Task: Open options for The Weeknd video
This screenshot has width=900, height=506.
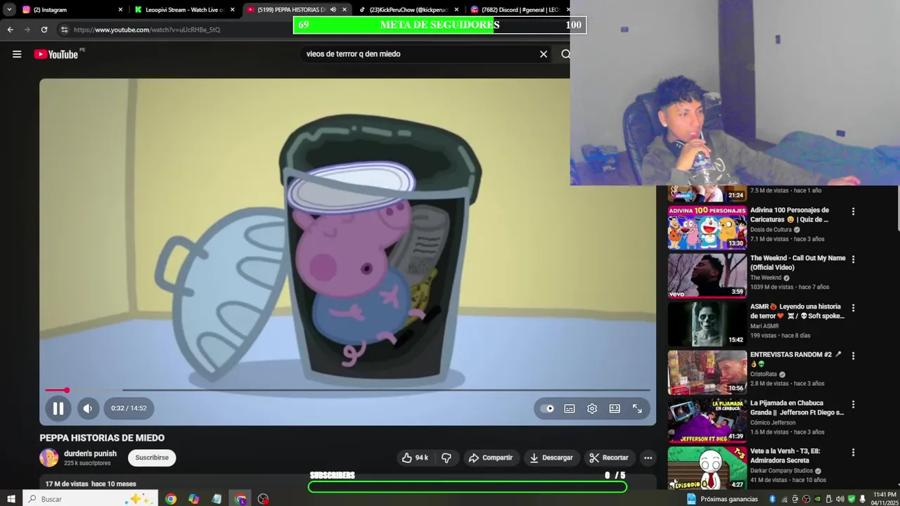Action: click(853, 259)
